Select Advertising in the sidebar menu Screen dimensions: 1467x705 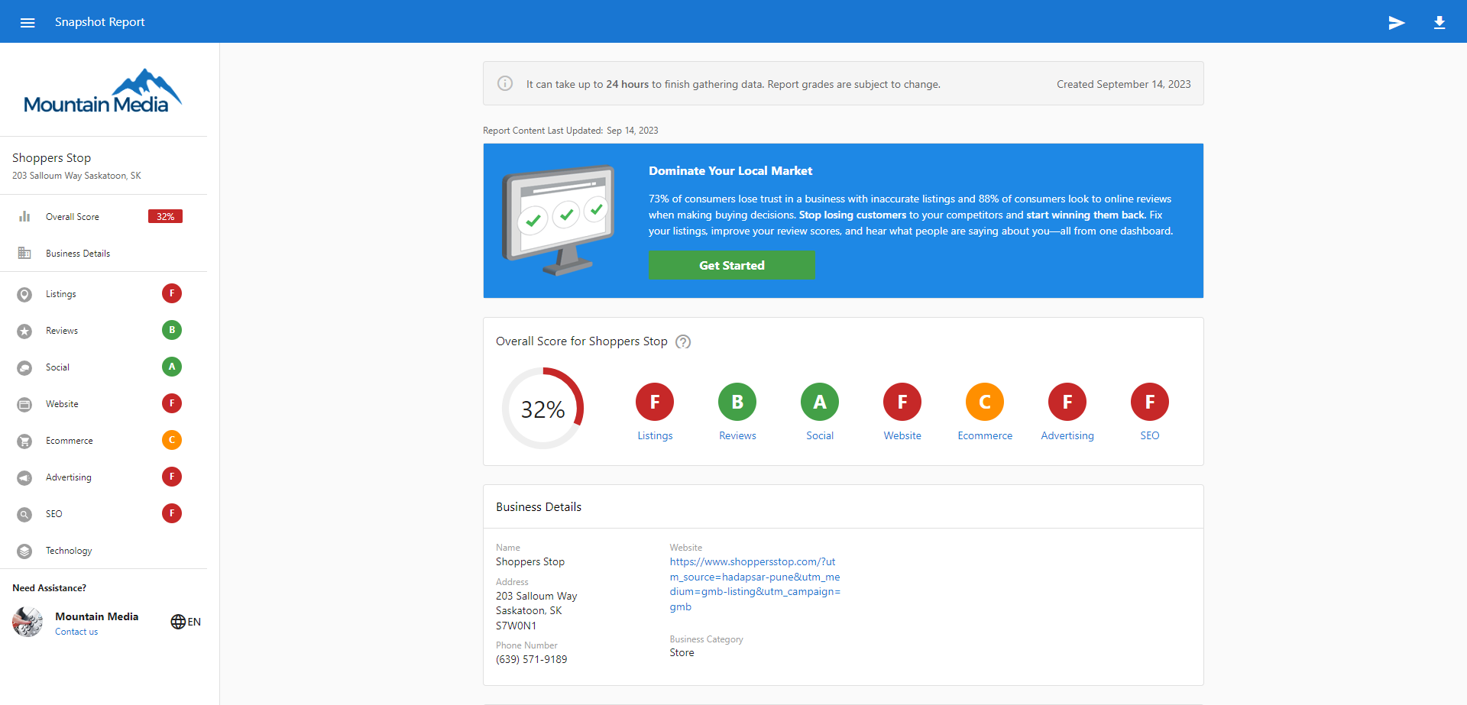click(x=104, y=477)
